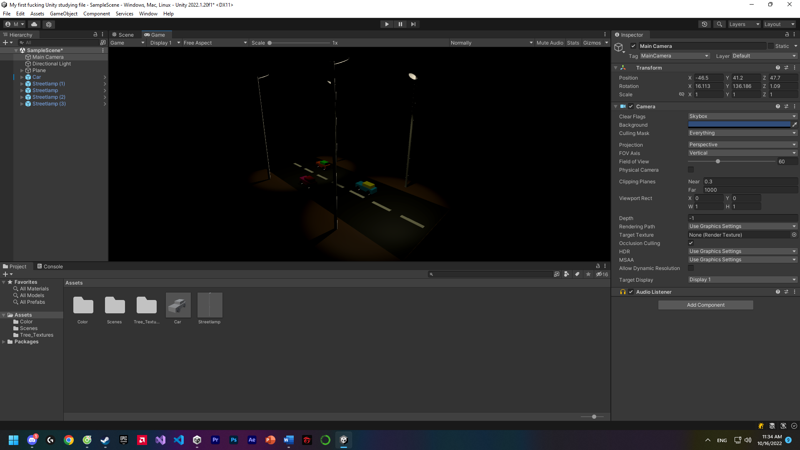Click the eyedropper next to camera Background
The width and height of the screenshot is (800, 450).
795,124
